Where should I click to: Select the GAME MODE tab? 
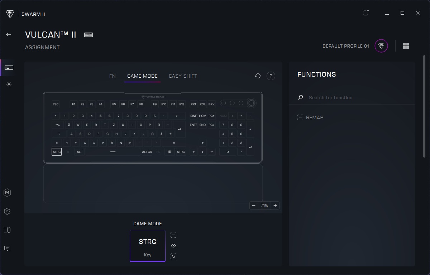142,76
